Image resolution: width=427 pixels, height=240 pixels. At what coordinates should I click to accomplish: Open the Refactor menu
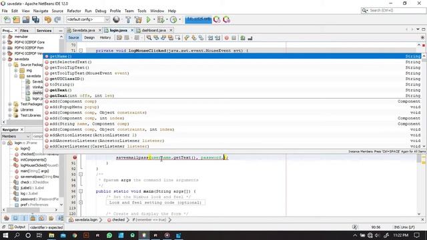click(74, 11)
